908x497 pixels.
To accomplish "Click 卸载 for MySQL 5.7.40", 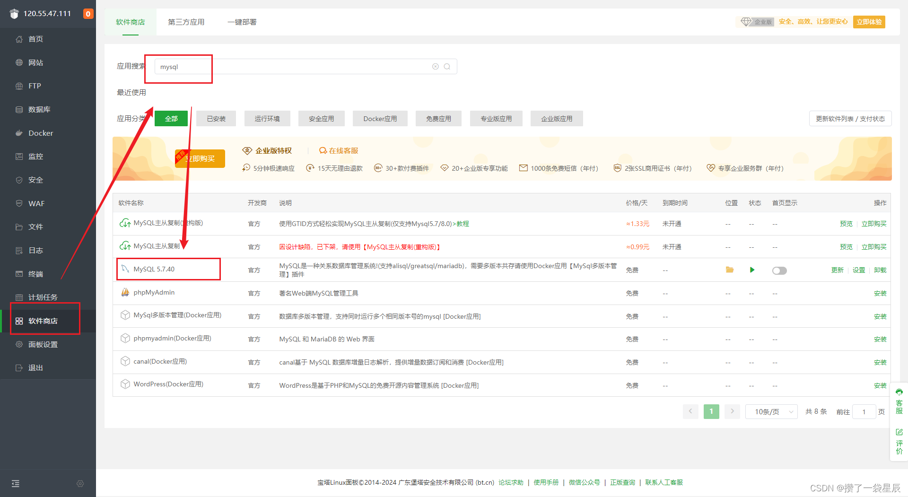I will pyautogui.click(x=880, y=270).
